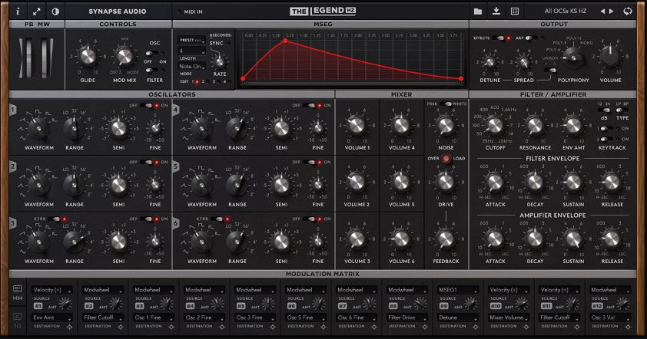Open the Env Amt destination dropdown
Image resolution: width=647 pixels, height=339 pixels.
point(53,318)
